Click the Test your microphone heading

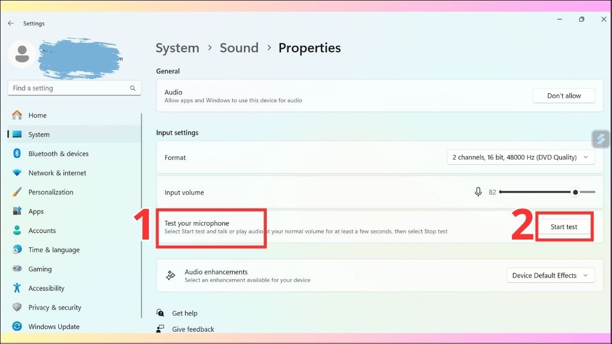tap(197, 223)
